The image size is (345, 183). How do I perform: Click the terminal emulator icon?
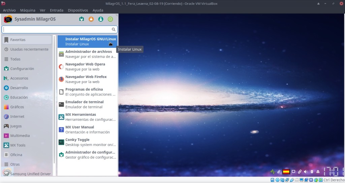(61, 104)
